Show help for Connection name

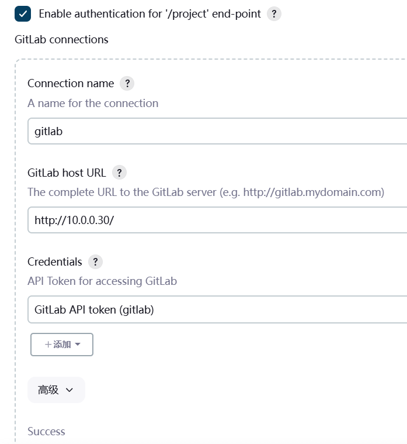[x=127, y=83]
